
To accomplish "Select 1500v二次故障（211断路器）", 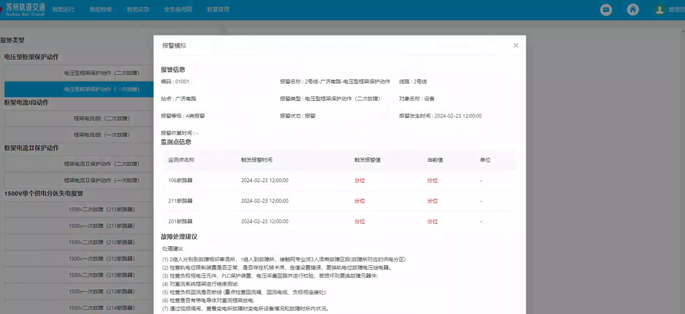I will [79, 209].
